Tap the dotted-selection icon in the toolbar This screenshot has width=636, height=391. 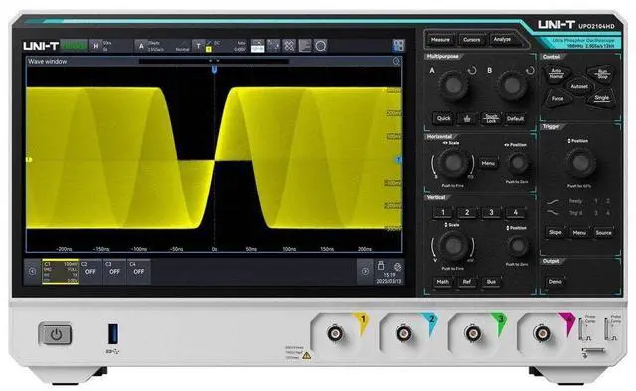273,46
